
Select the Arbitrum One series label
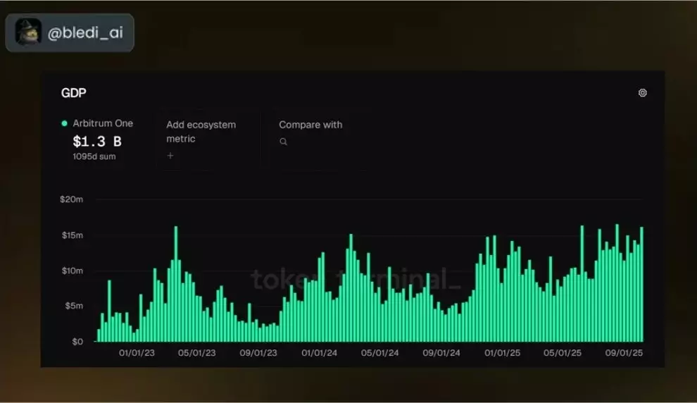point(103,123)
